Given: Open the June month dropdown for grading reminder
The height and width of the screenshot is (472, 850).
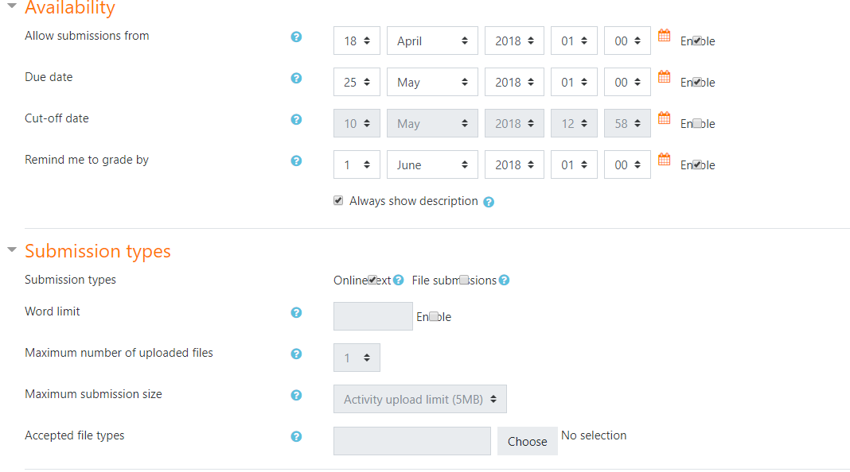Looking at the screenshot, I should tap(432, 165).
